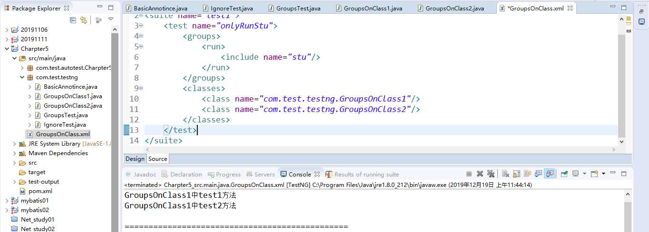649x232 pixels.
Task: Select GroupsOnClass.xml in Package Explorer
Action: click(58, 134)
